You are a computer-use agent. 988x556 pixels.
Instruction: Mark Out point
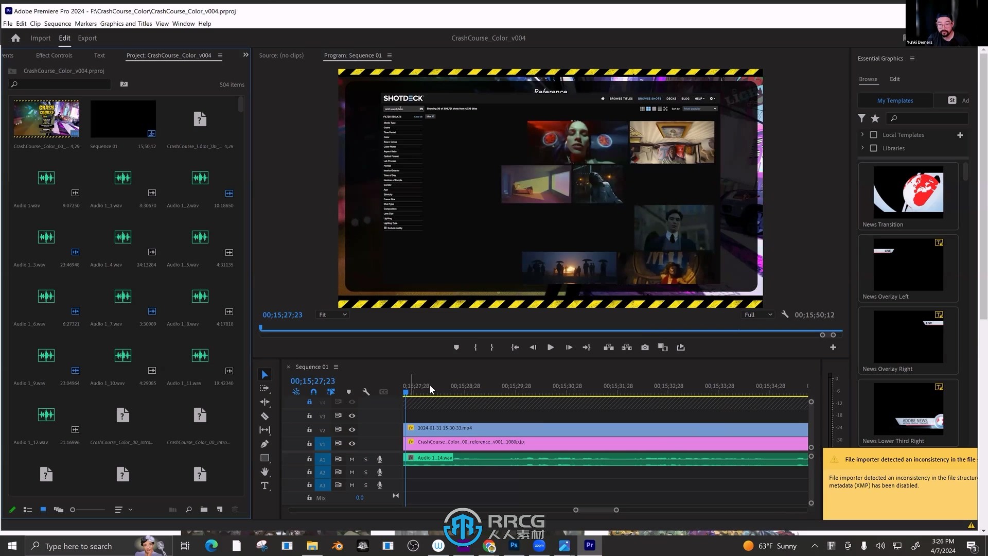492,347
